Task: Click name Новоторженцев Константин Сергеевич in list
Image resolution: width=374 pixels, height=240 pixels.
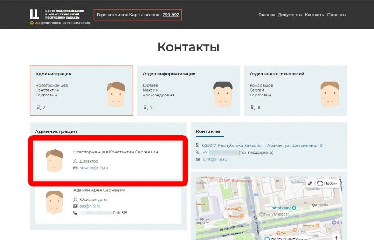Action: point(115,152)
